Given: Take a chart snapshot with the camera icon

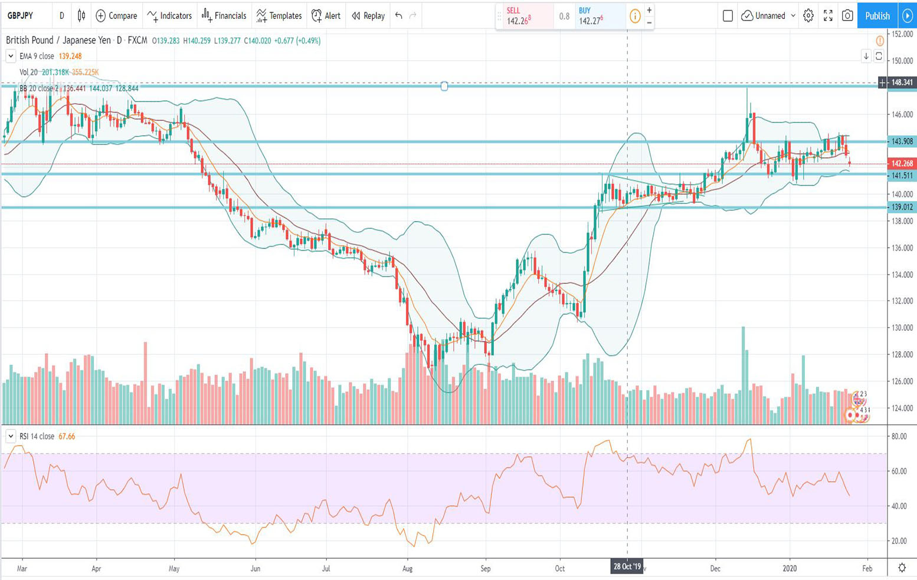Looking at the screenshot, I should (x=847, y=16).
